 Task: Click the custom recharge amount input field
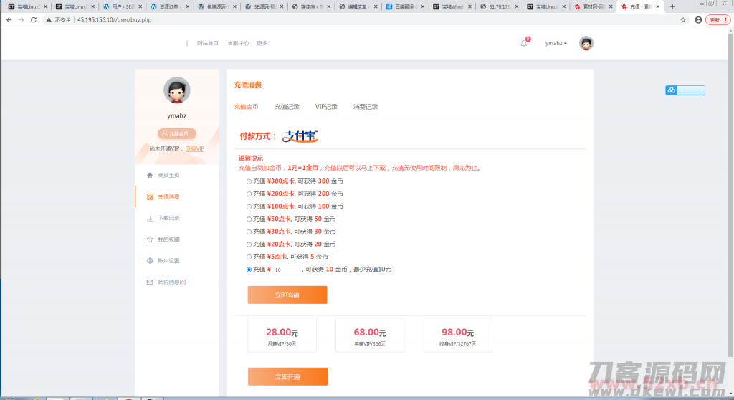286,270
